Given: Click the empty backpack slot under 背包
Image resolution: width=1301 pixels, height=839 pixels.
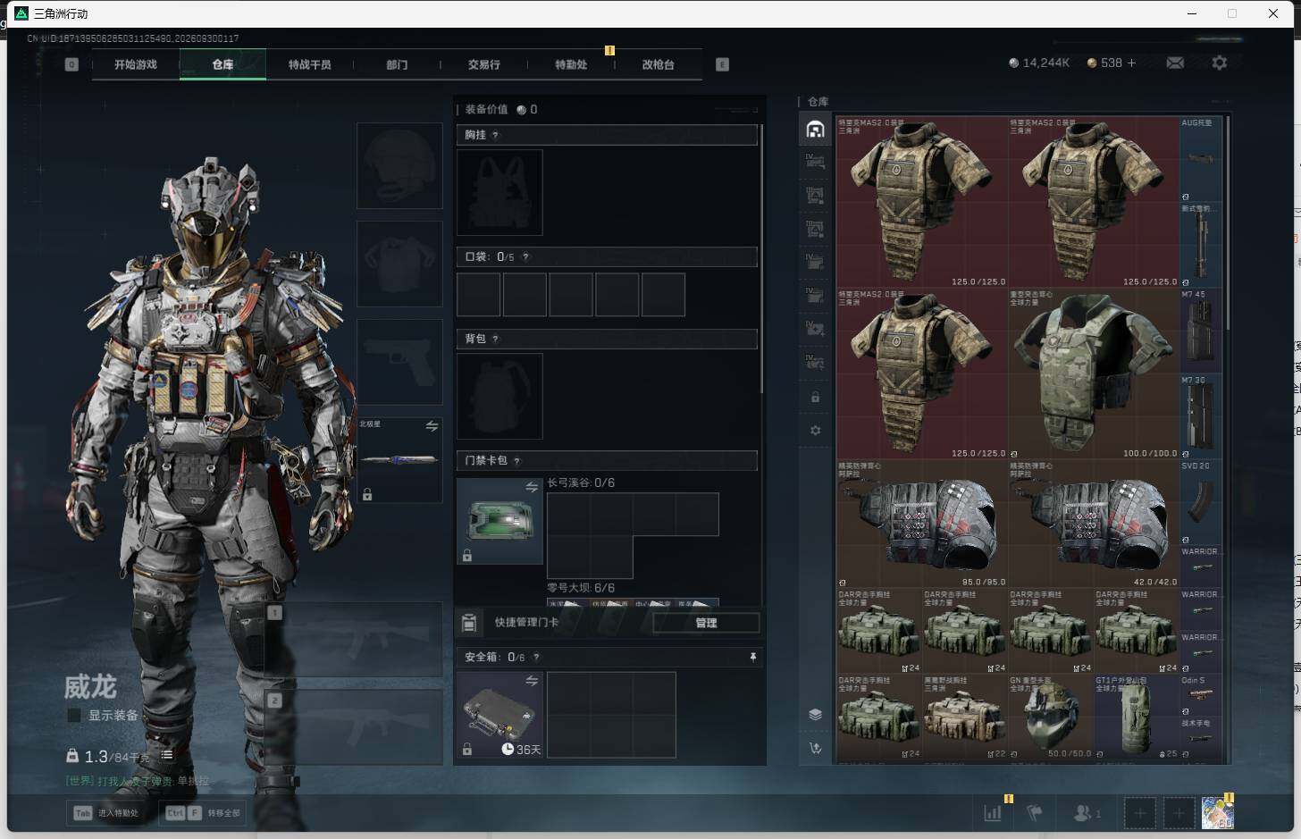Looking at the screenshot, I should coord(499,396).
